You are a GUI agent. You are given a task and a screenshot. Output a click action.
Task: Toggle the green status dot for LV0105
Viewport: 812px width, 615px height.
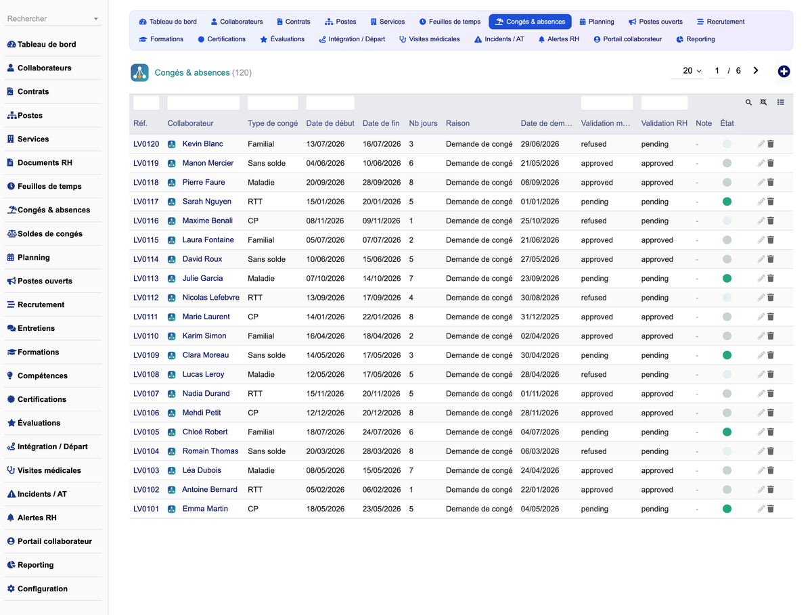(x=727, y=432)
